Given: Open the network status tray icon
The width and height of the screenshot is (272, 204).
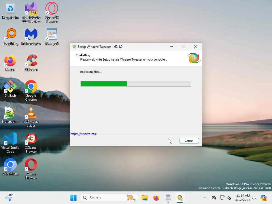Looking at the screenshot, I should [x=222, y=198].
